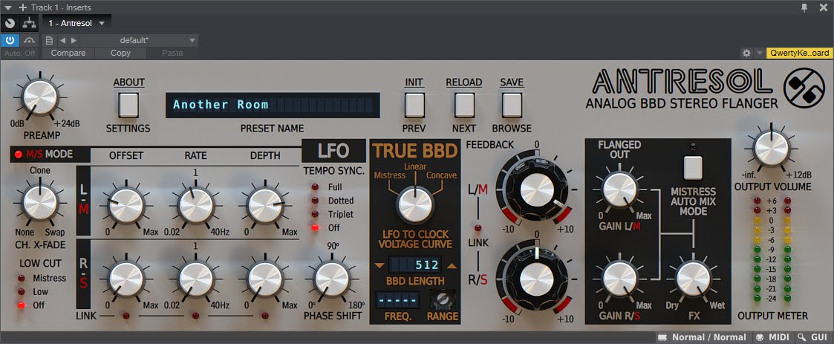This screenshot has height=344, width=834.
Task: Click the GAIN L/M knob
Action: click(x=619, y=190)
